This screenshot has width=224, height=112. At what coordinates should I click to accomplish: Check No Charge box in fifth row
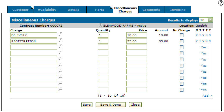pos(181,59)
